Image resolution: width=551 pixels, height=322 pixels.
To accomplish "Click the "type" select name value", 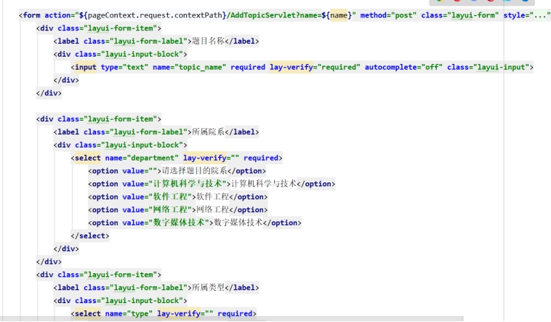I will tap(140, 313).
